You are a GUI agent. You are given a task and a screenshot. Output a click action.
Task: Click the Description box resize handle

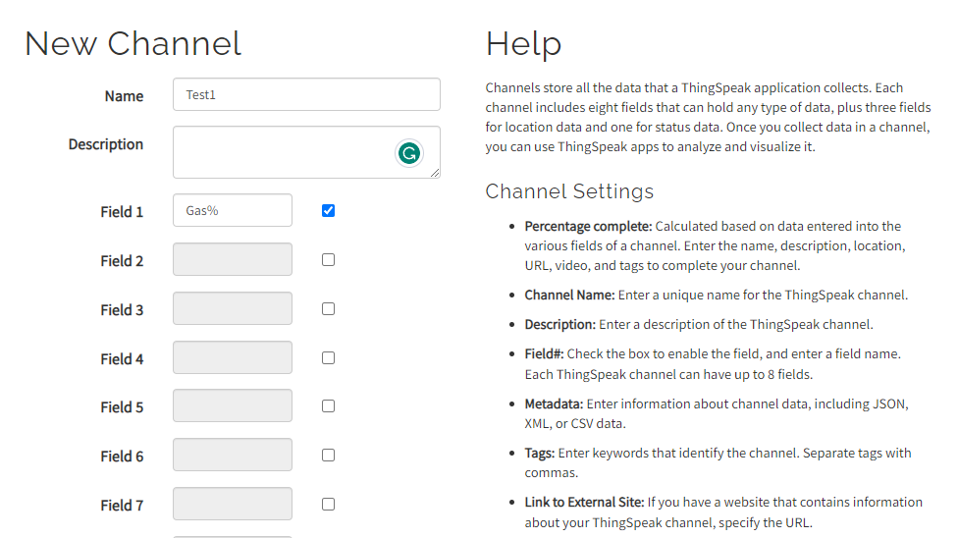coord(435,173)
